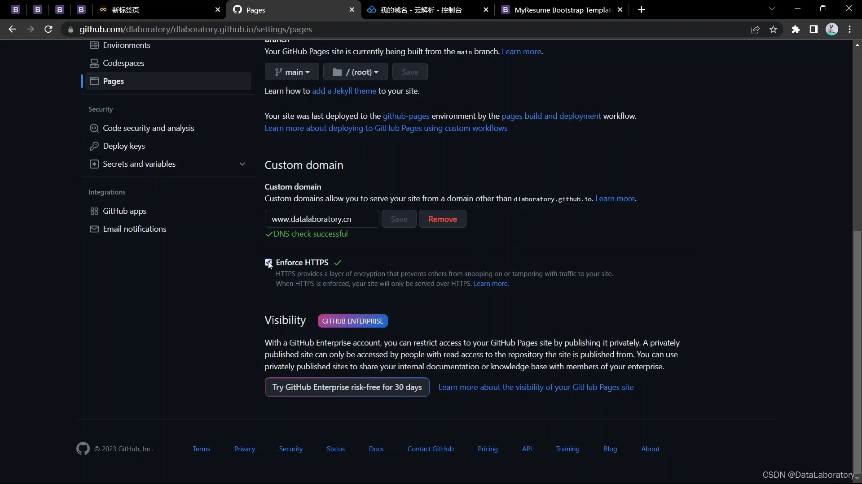Viewport: 862px width, 484px height.
Task: Open the browser extensions puzzle icon
Action: pos(796,29)
